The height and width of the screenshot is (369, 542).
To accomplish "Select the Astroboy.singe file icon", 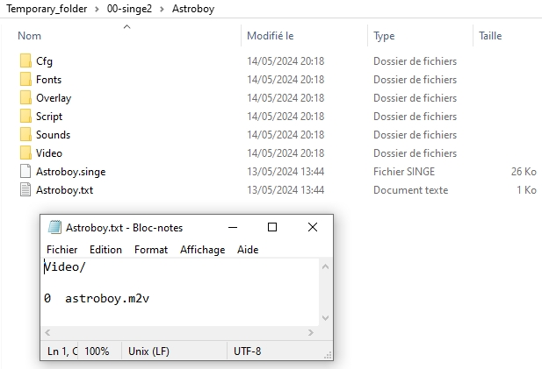I will click(x=25, y=172).
